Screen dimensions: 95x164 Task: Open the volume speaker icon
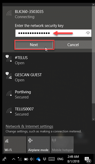32,159
